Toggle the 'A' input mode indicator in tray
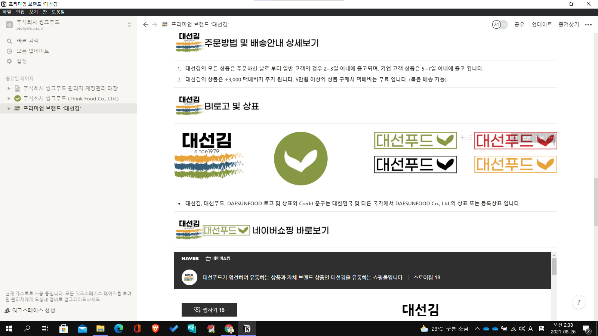This screenshot has height=336, width=598. pyautogui.click(x=530, y=329)
